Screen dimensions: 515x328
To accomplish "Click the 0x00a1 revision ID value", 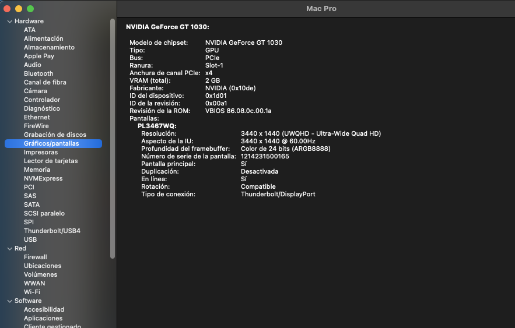I will 216,103.
